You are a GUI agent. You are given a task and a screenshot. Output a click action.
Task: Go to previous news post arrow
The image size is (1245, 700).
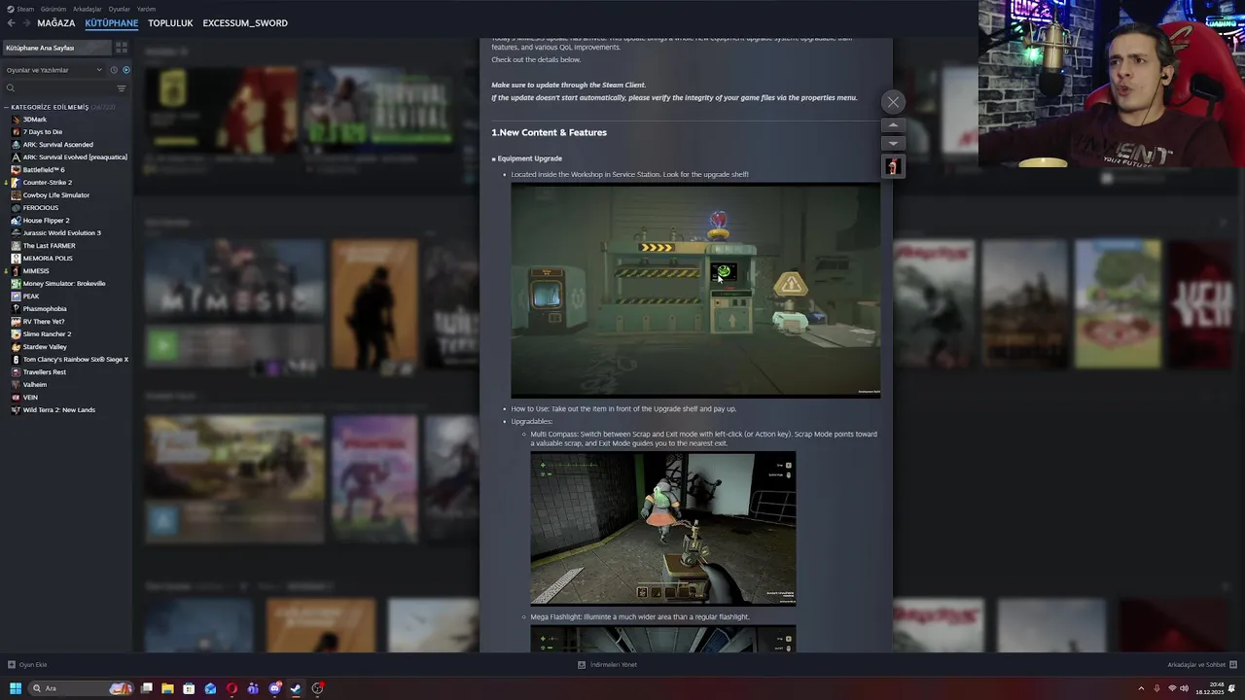(x=893, y=125)
